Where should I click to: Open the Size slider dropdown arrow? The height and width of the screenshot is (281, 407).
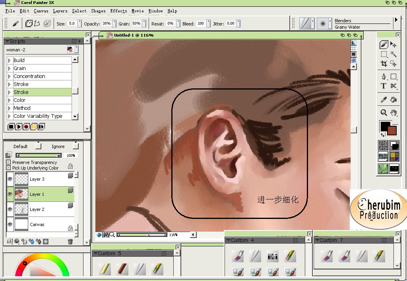[79, 23]
